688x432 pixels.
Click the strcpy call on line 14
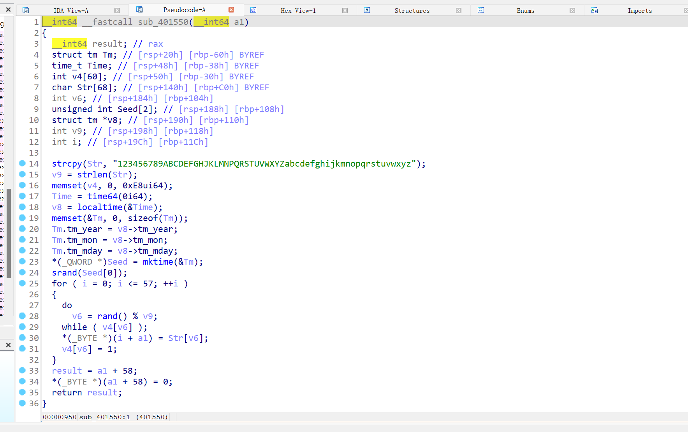click(x=67, y=163)
